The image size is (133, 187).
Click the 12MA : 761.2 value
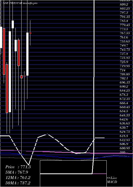(x=18, y=177)
